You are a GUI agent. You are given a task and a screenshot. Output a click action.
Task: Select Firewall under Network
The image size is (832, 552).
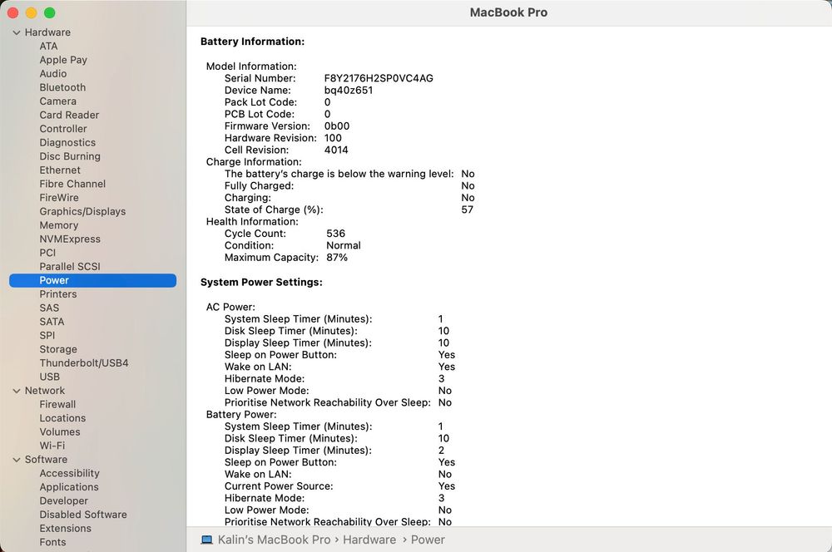[57, 405]
